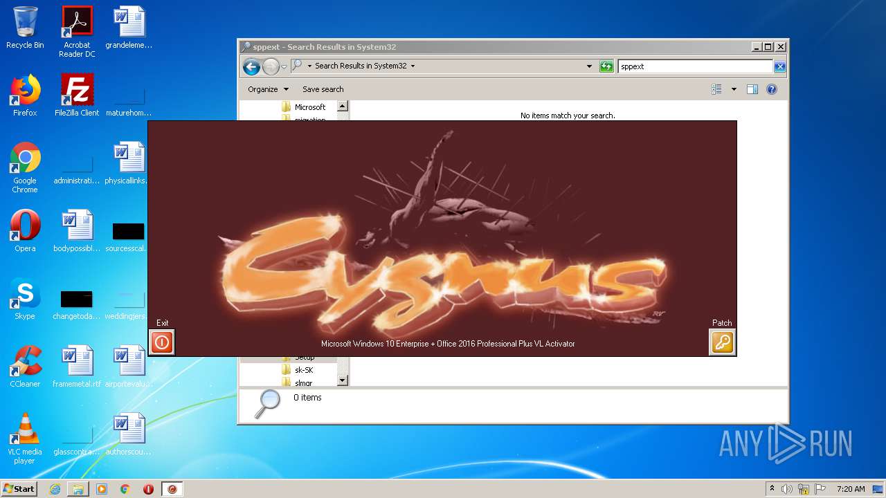The width and height of the screenshot is (886, 498).
Task: Open Skype desktop shortcut
Action: pos(25,299)
